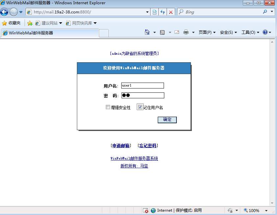Minimize the Internet Explorer window

coord(248,3)
